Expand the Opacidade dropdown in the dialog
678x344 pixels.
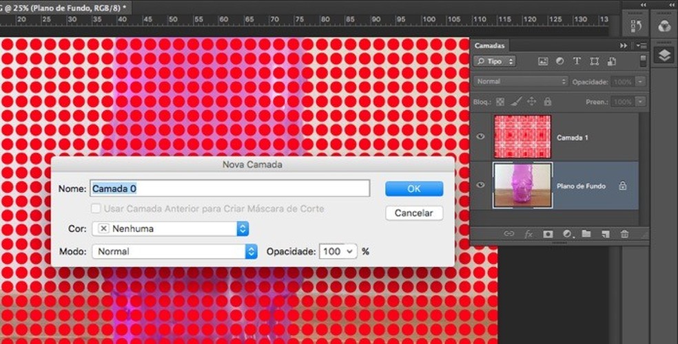click(350, 252)
